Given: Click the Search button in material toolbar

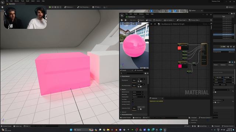Looking at the screenshot, I should [x=141, y=20].
